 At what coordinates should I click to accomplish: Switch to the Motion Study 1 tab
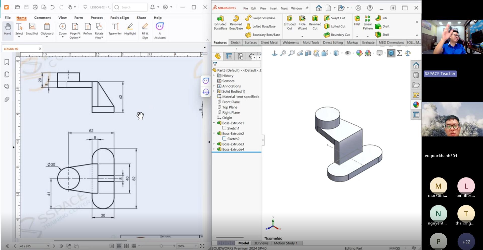(286, 243)
